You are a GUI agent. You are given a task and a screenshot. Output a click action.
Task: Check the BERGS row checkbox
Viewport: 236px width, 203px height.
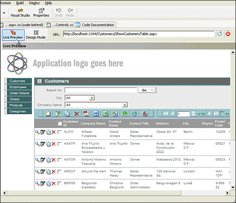(x=59, y=184)
